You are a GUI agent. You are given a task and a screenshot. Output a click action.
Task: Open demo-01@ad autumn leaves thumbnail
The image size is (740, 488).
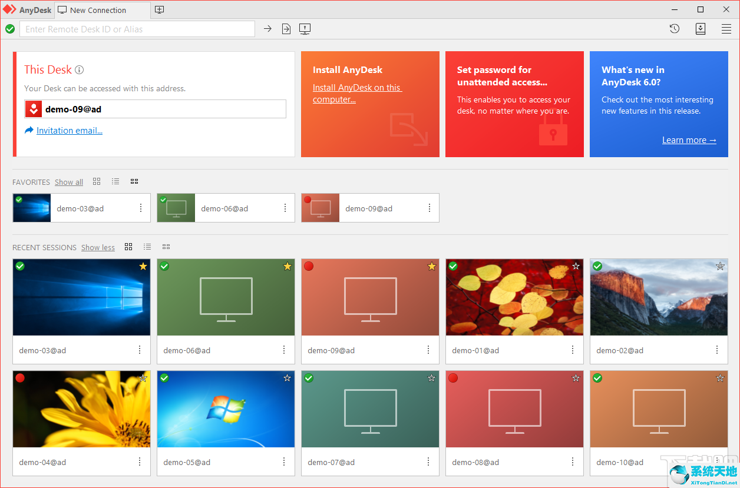point(514,297)
